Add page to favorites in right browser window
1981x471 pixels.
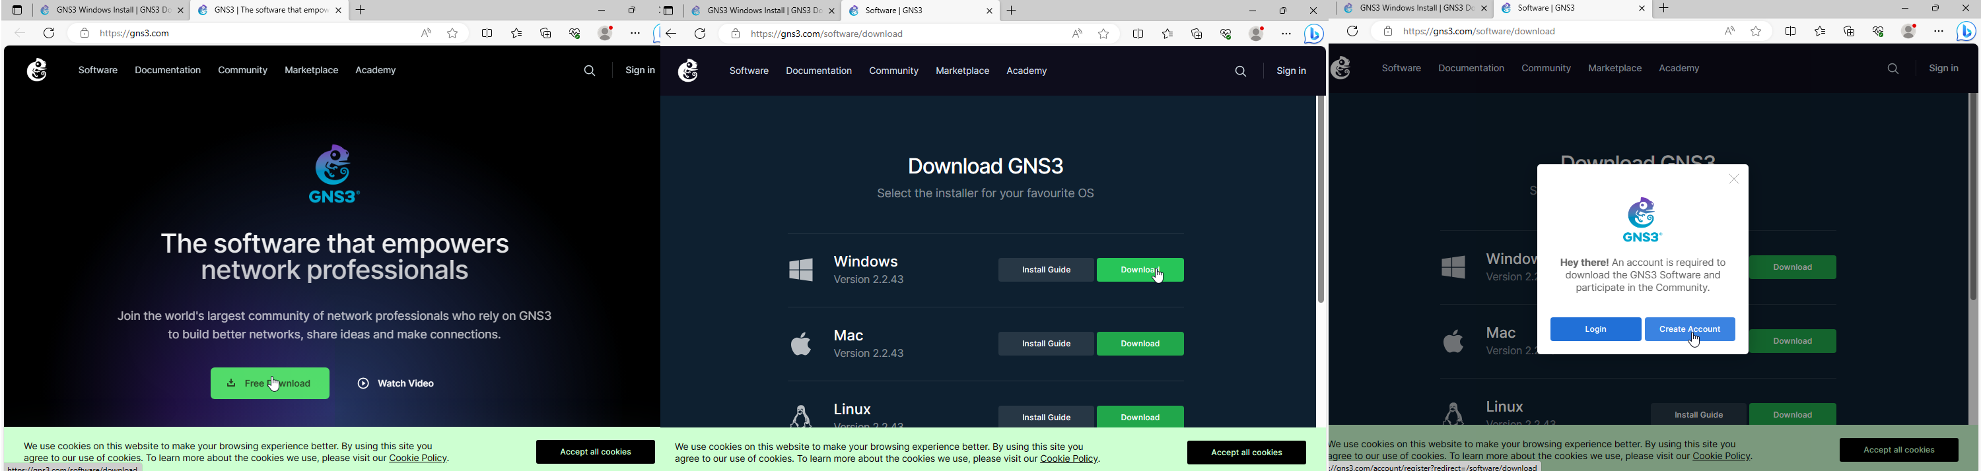pos(1757,32)
